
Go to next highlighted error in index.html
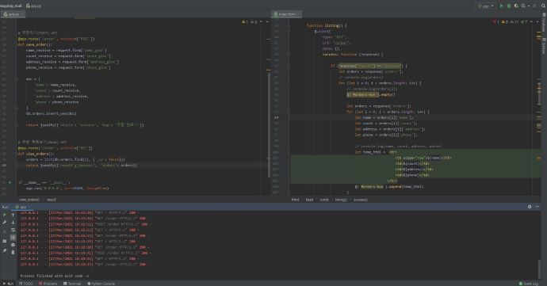(x=537, y=21)
